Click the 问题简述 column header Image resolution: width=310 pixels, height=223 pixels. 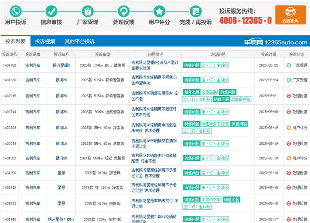[x=155, y=54]
